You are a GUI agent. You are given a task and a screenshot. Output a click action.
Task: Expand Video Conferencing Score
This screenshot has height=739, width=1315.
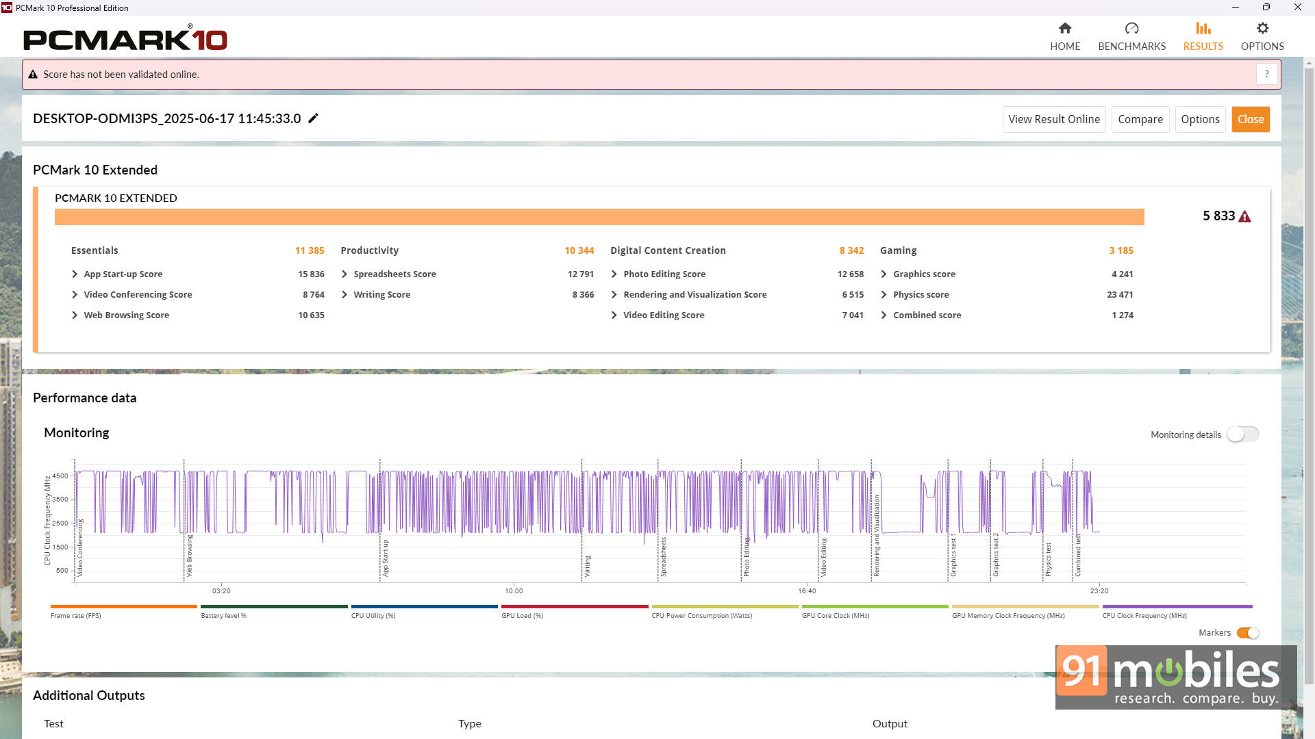tap(75, 294)
